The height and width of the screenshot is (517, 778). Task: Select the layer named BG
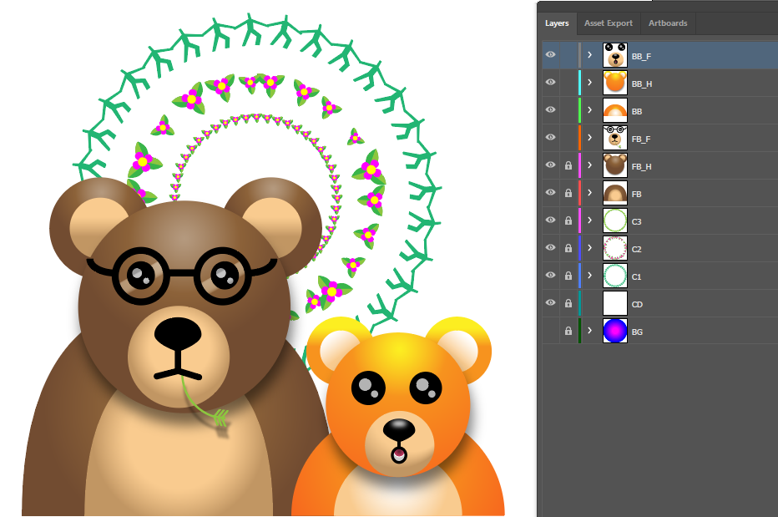(x=637, y=332)
